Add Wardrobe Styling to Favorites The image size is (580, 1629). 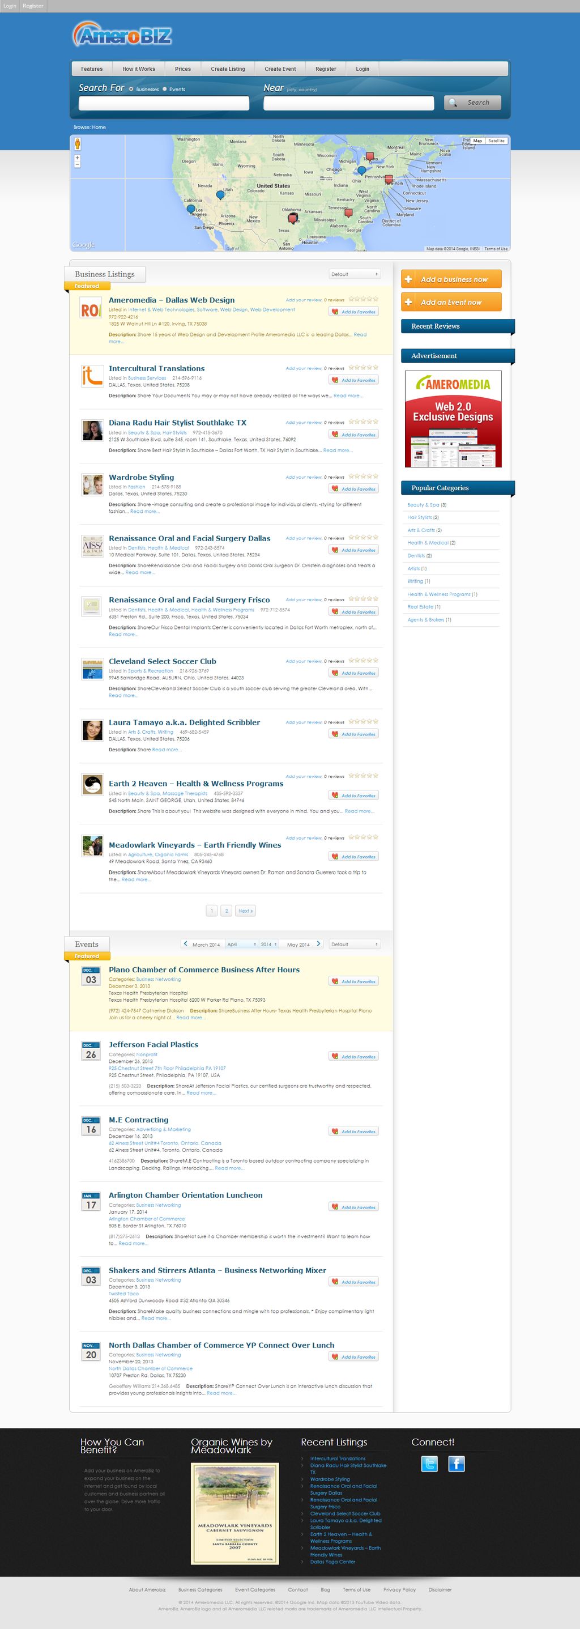tap(354, 489)
